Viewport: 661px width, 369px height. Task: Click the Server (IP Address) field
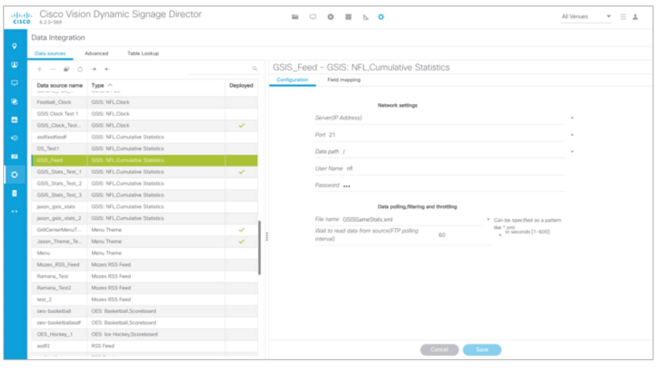(440, 118)
